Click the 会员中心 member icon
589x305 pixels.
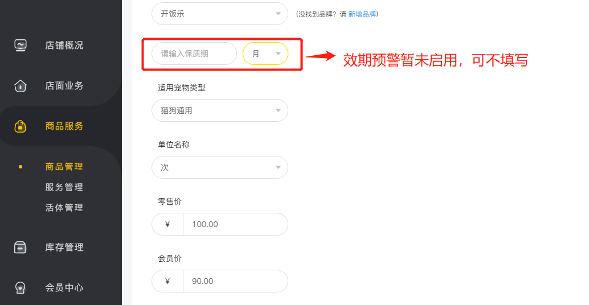point(21,288)
